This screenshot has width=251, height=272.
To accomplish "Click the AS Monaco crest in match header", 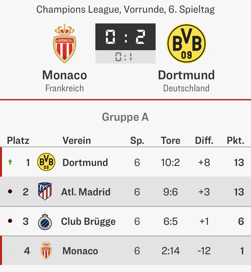I will coord(65,43).
